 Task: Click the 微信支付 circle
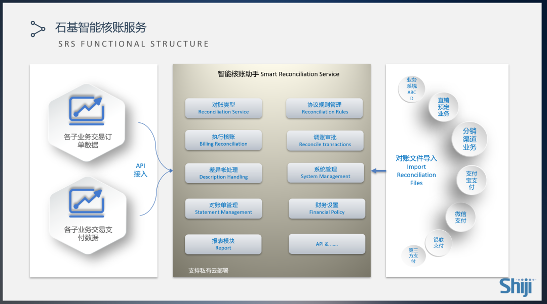click(x=460, y=217)
